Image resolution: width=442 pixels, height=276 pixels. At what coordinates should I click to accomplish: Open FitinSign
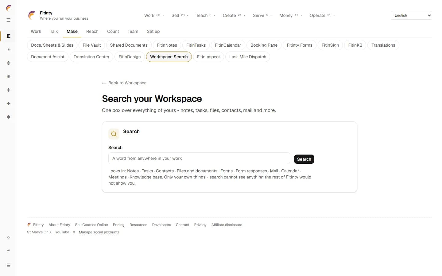[330, 45]
